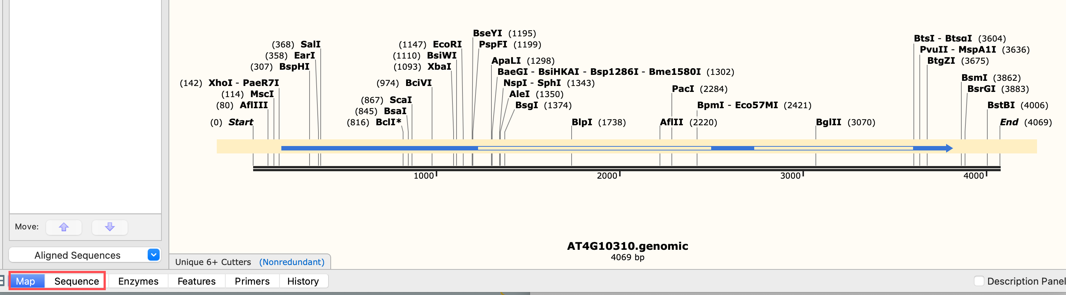
Task: Select the EcoRI restriction site label
Action: coord(447,44)
